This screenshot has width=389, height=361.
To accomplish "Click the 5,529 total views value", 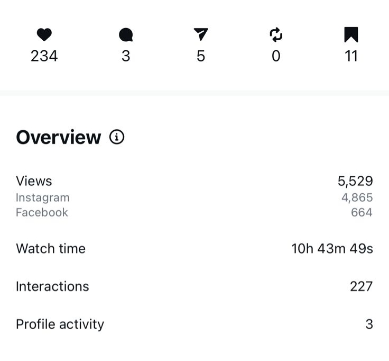I will click(355, 181).
